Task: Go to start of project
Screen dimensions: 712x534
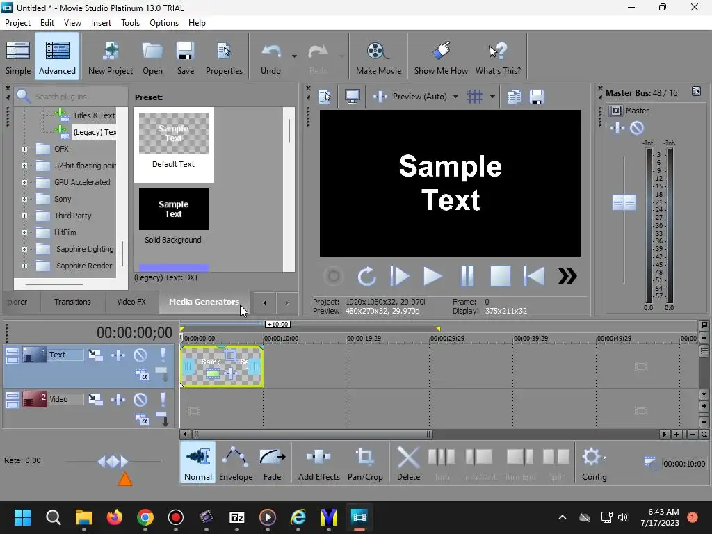Action: coord(534,276)
